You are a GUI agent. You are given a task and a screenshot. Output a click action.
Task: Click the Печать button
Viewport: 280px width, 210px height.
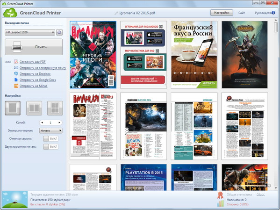pos(34,47)
